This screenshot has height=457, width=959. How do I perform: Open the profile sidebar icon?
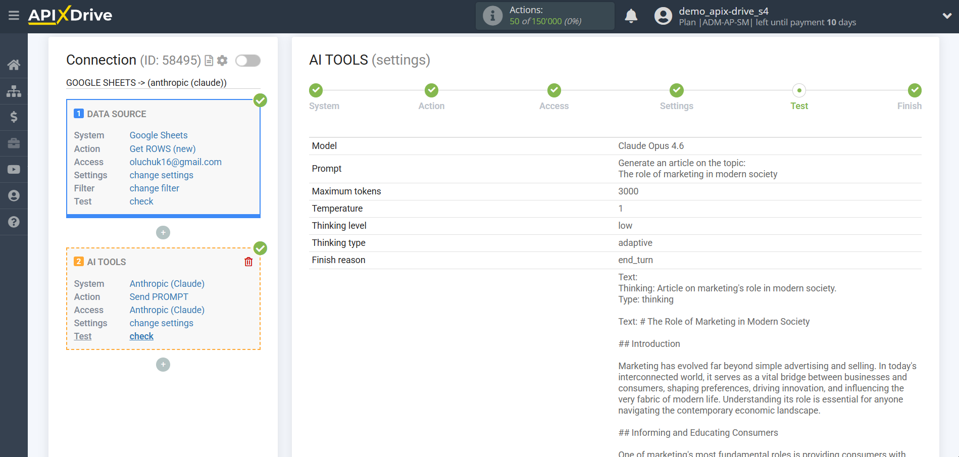pos(14,196)
